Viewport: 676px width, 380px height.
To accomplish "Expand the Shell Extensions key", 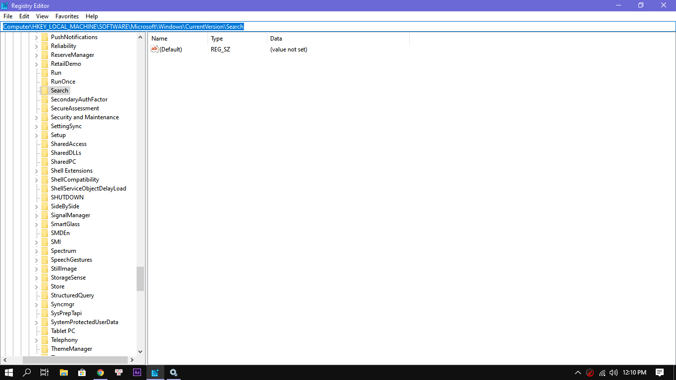I will 37,171.
